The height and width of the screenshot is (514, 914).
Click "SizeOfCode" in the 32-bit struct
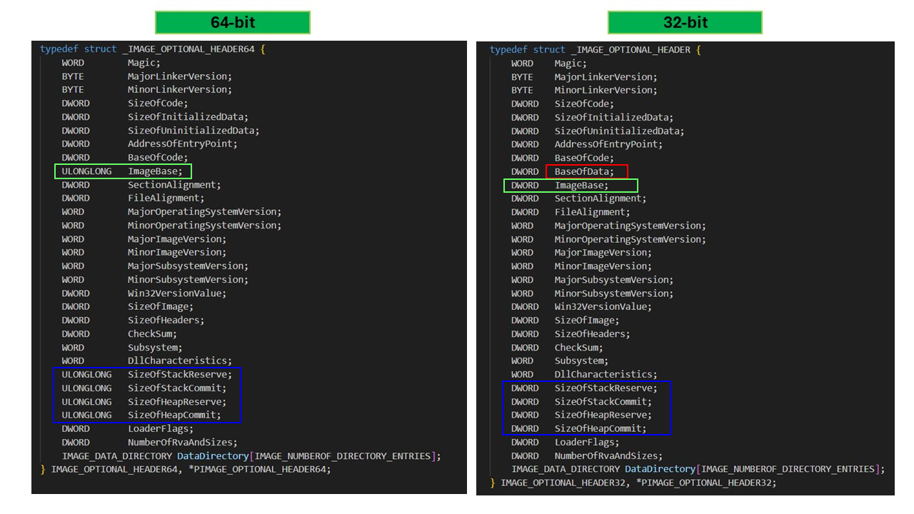click(x=582, y=104)
